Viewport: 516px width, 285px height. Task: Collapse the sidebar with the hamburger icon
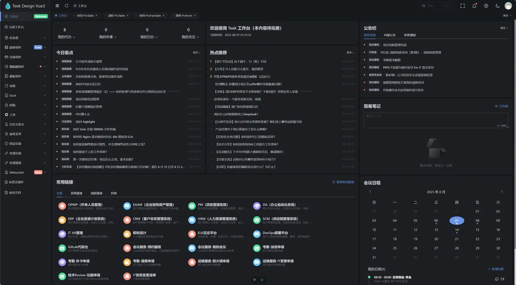(57, 6)
